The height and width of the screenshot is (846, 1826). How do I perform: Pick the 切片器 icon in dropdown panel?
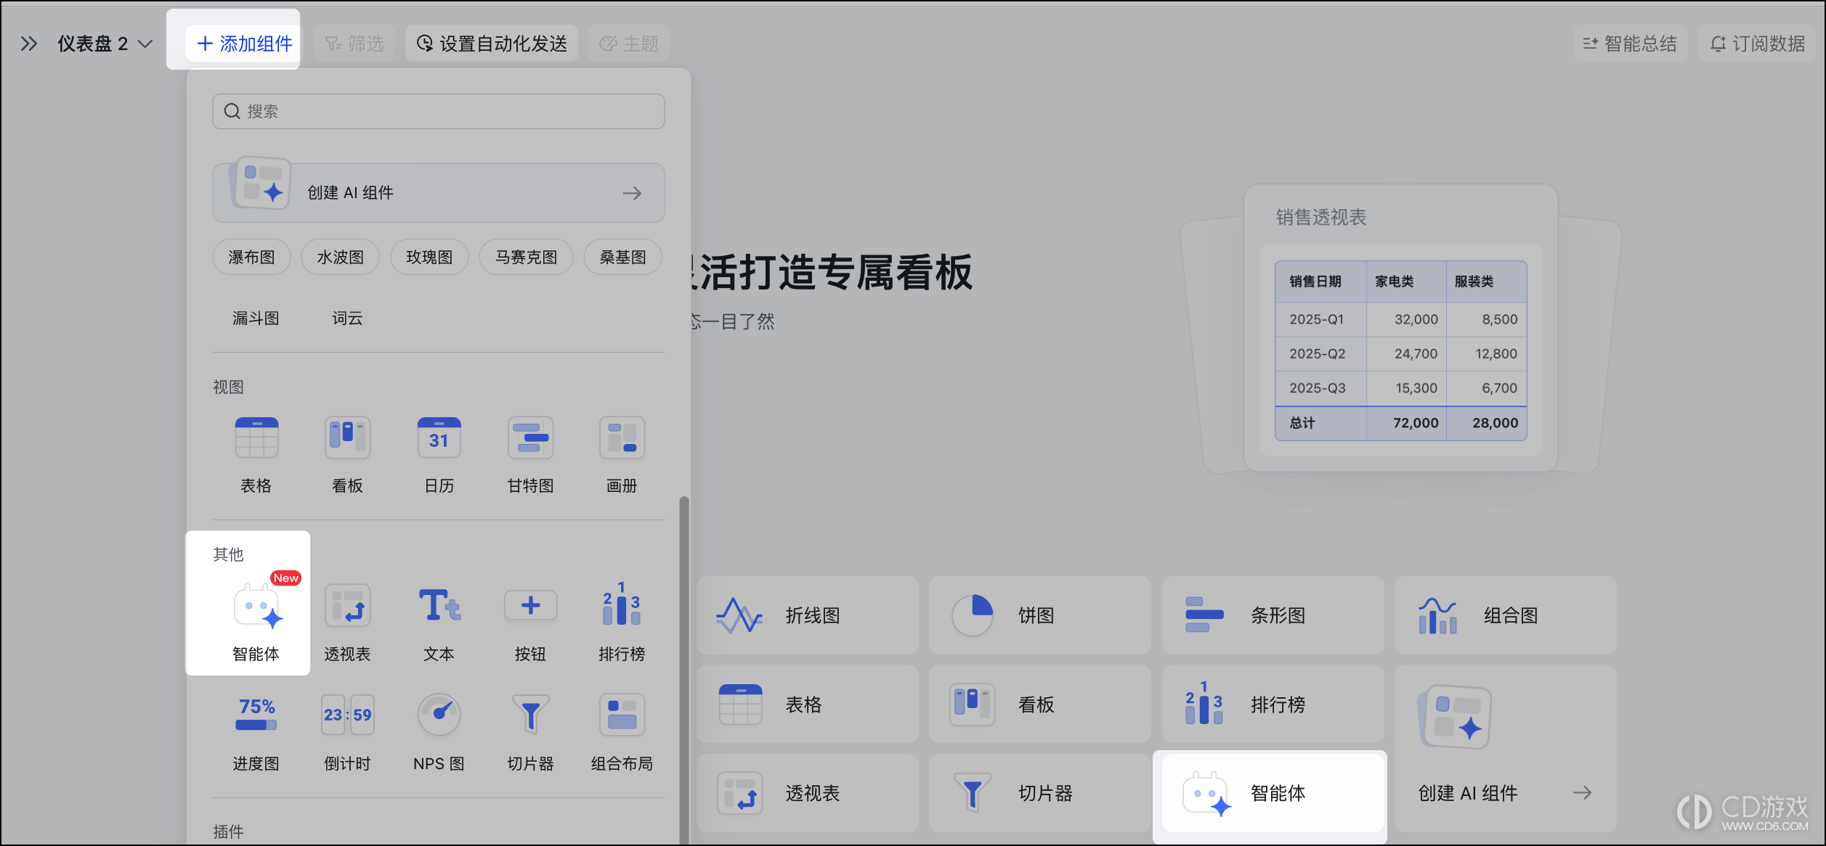coord(530,715)
